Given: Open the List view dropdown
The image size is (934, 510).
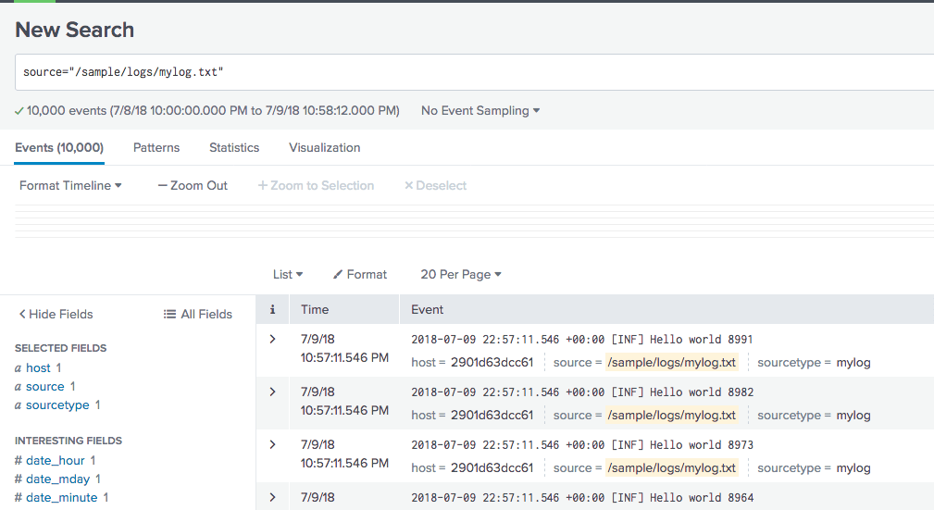Looking at the screenshot, I should click(288, 275).
